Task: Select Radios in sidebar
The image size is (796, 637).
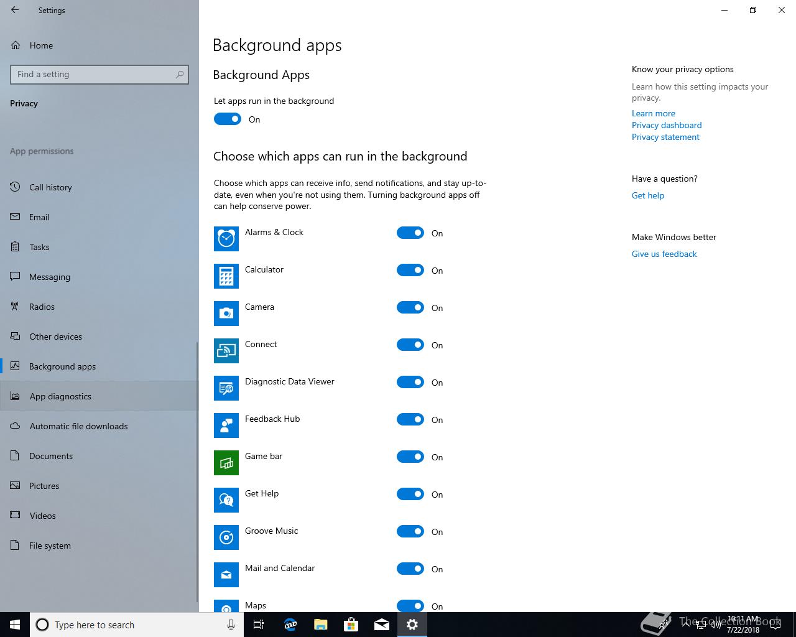Action: 98,307
